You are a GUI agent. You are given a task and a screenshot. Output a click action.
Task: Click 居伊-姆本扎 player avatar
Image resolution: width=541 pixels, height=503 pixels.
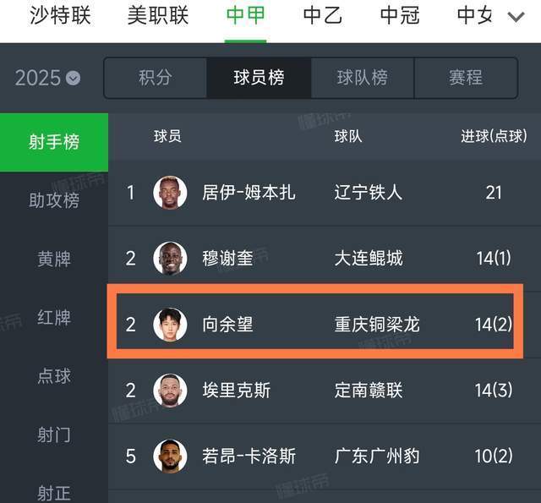[170, 193]
